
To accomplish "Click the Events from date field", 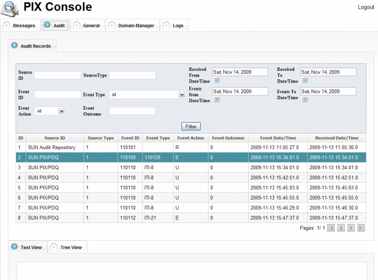I will [x=240, y=92].
